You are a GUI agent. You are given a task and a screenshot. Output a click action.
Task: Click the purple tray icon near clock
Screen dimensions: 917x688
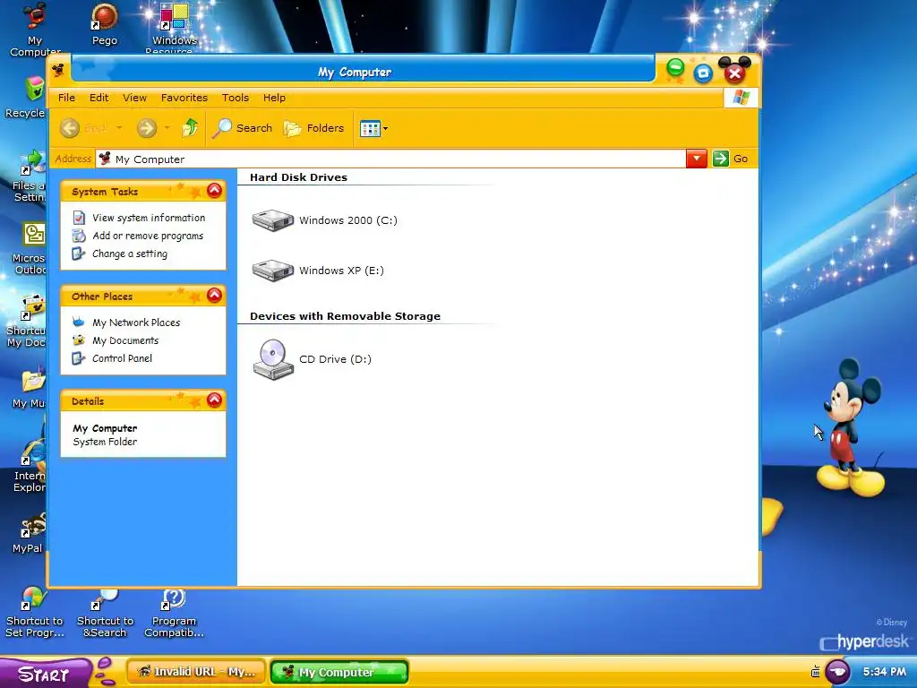[837, 671]
